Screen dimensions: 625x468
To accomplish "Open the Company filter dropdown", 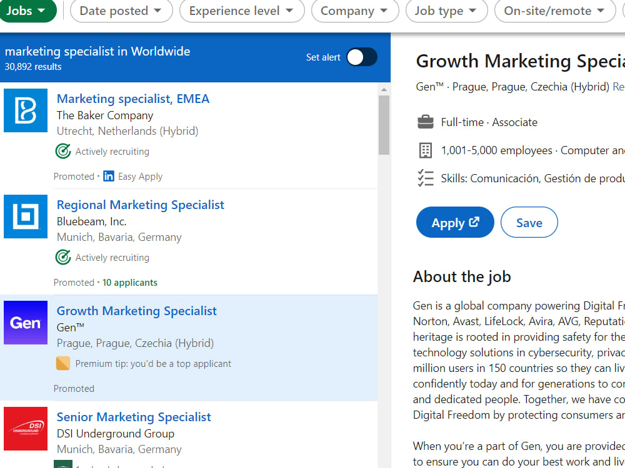I will click(x=354, y=11).
